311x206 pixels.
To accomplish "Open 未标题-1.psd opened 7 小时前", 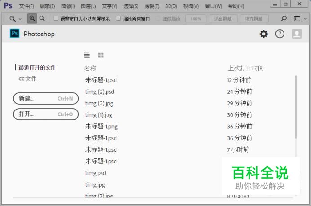I will 101,150.
